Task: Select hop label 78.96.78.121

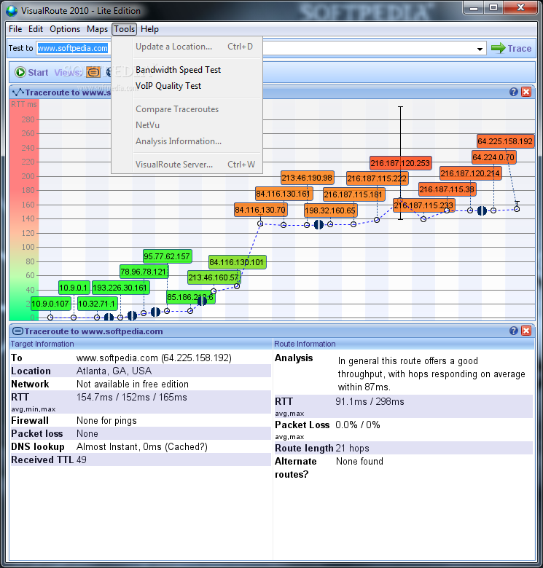Action: pyautogui.click(x=144, y=272)
